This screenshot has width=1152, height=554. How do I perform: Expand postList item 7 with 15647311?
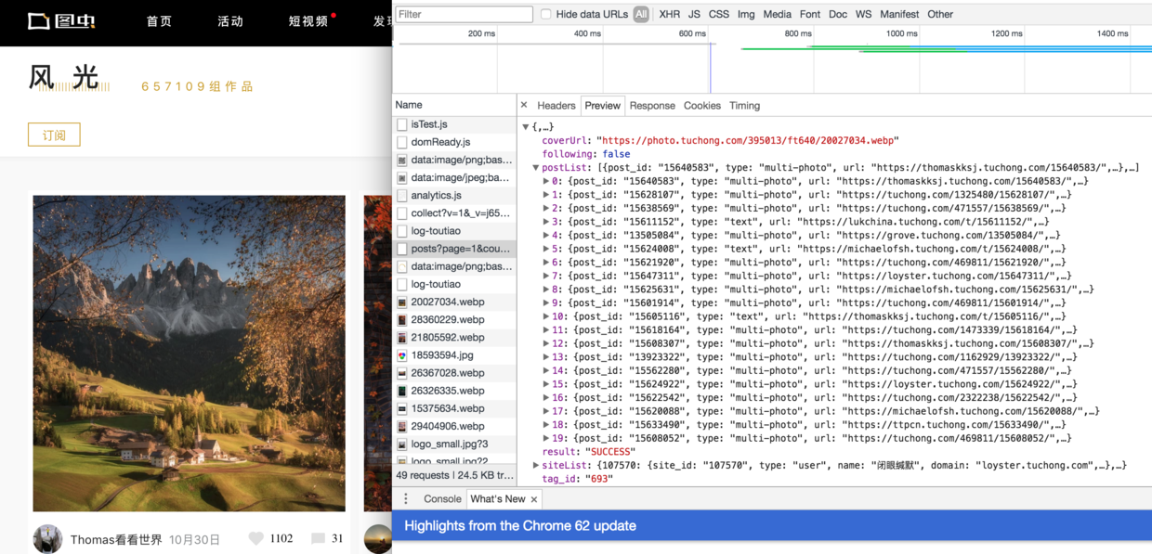pos(546,276)
